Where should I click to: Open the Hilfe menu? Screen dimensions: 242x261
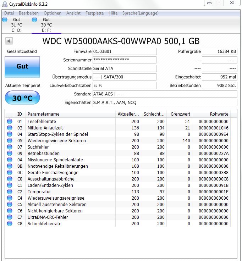[x=113, y=13]
